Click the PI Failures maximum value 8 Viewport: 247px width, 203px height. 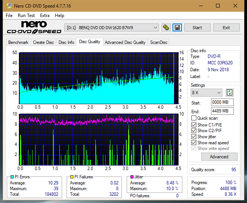tap(117, 189)
